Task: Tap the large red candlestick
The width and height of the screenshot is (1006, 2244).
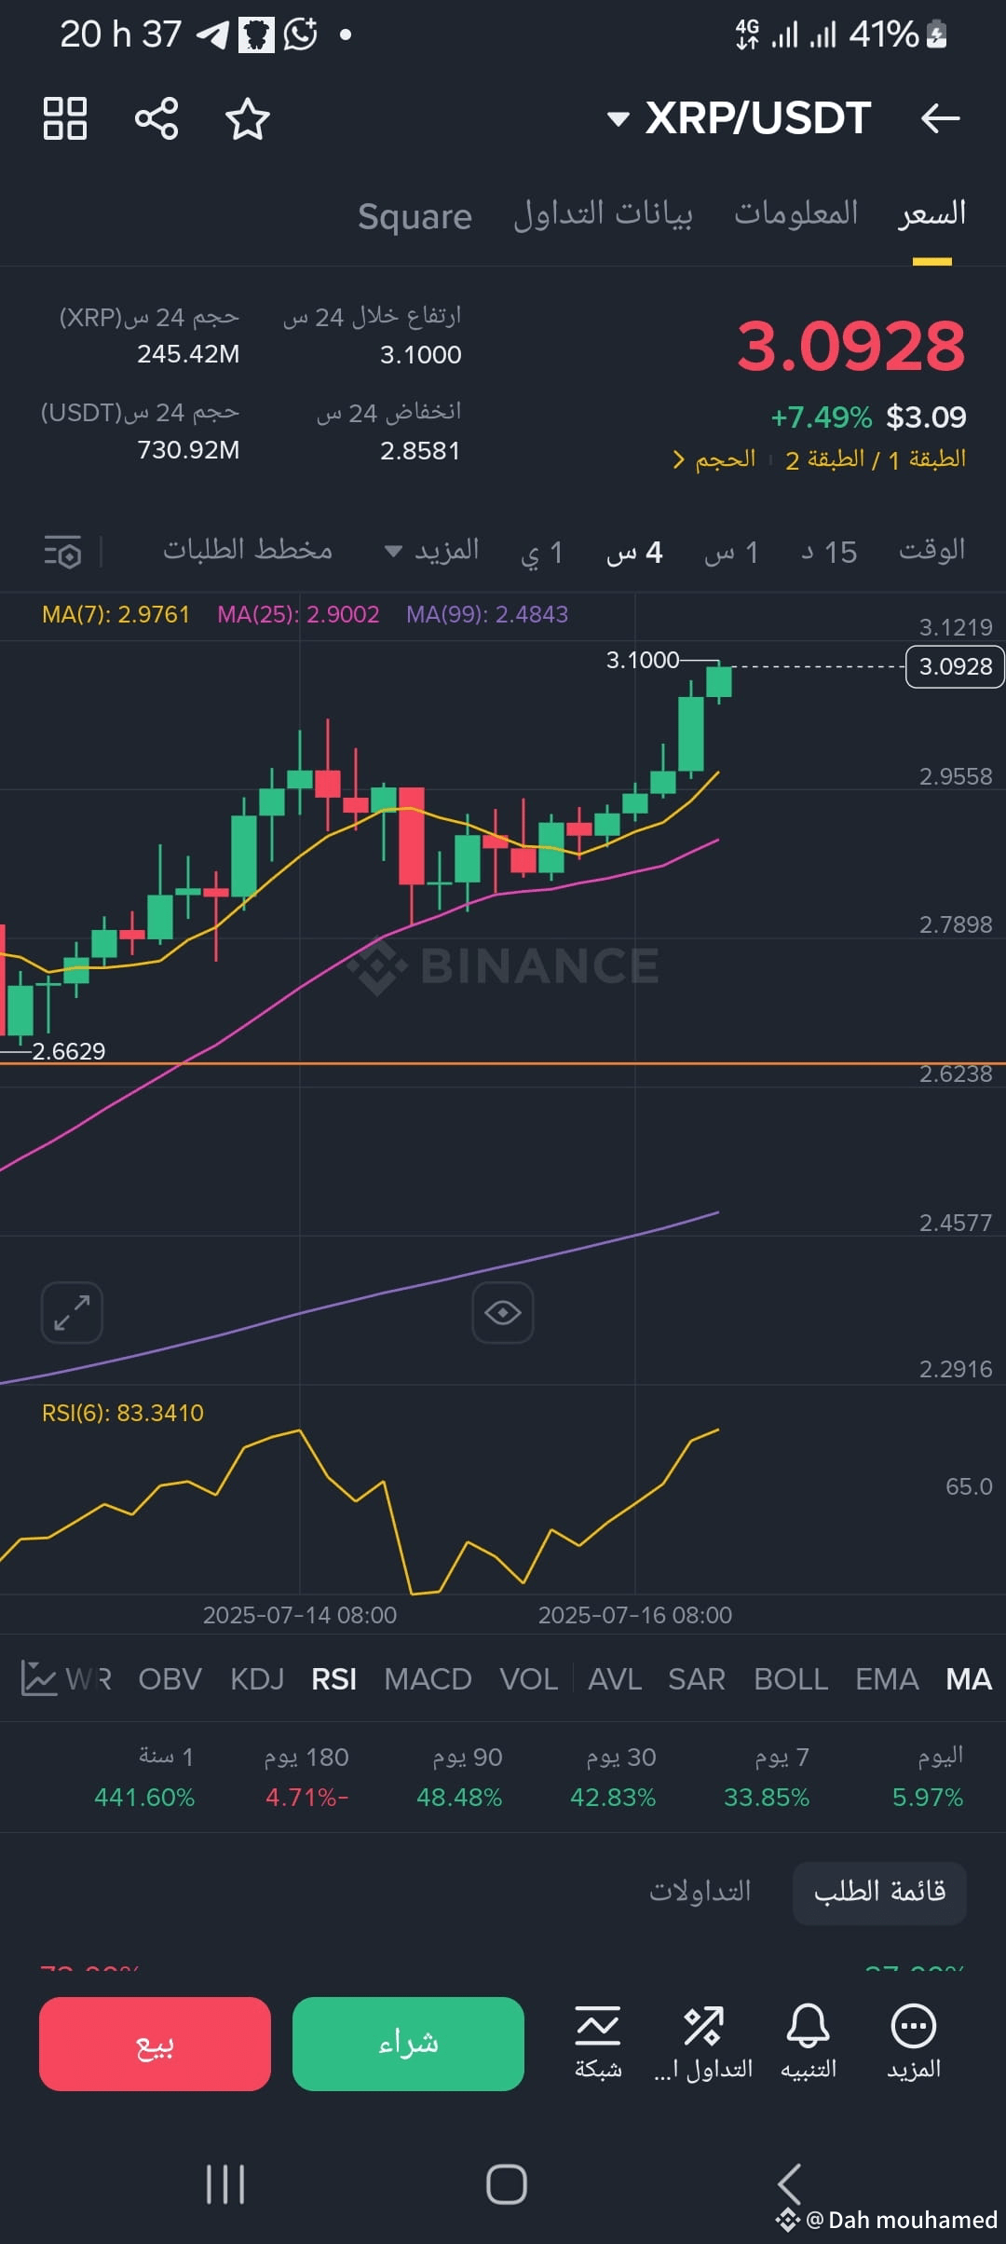Action: pos(412,836)
